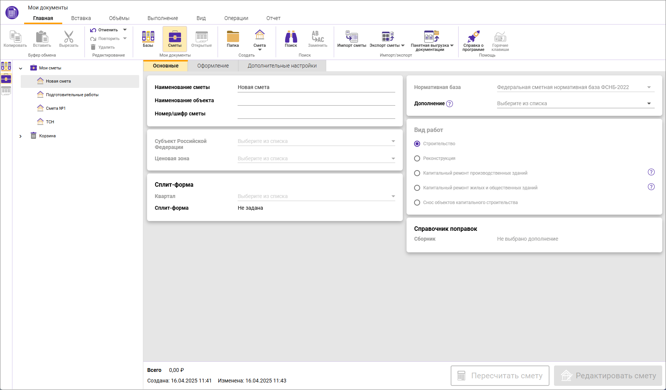This screenshot has height=390, width=666.
Task: Switch to the Оформление tab
Action: (x=213, y=66)
